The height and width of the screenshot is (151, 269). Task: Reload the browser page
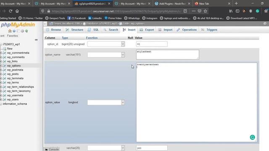point(11,11)
